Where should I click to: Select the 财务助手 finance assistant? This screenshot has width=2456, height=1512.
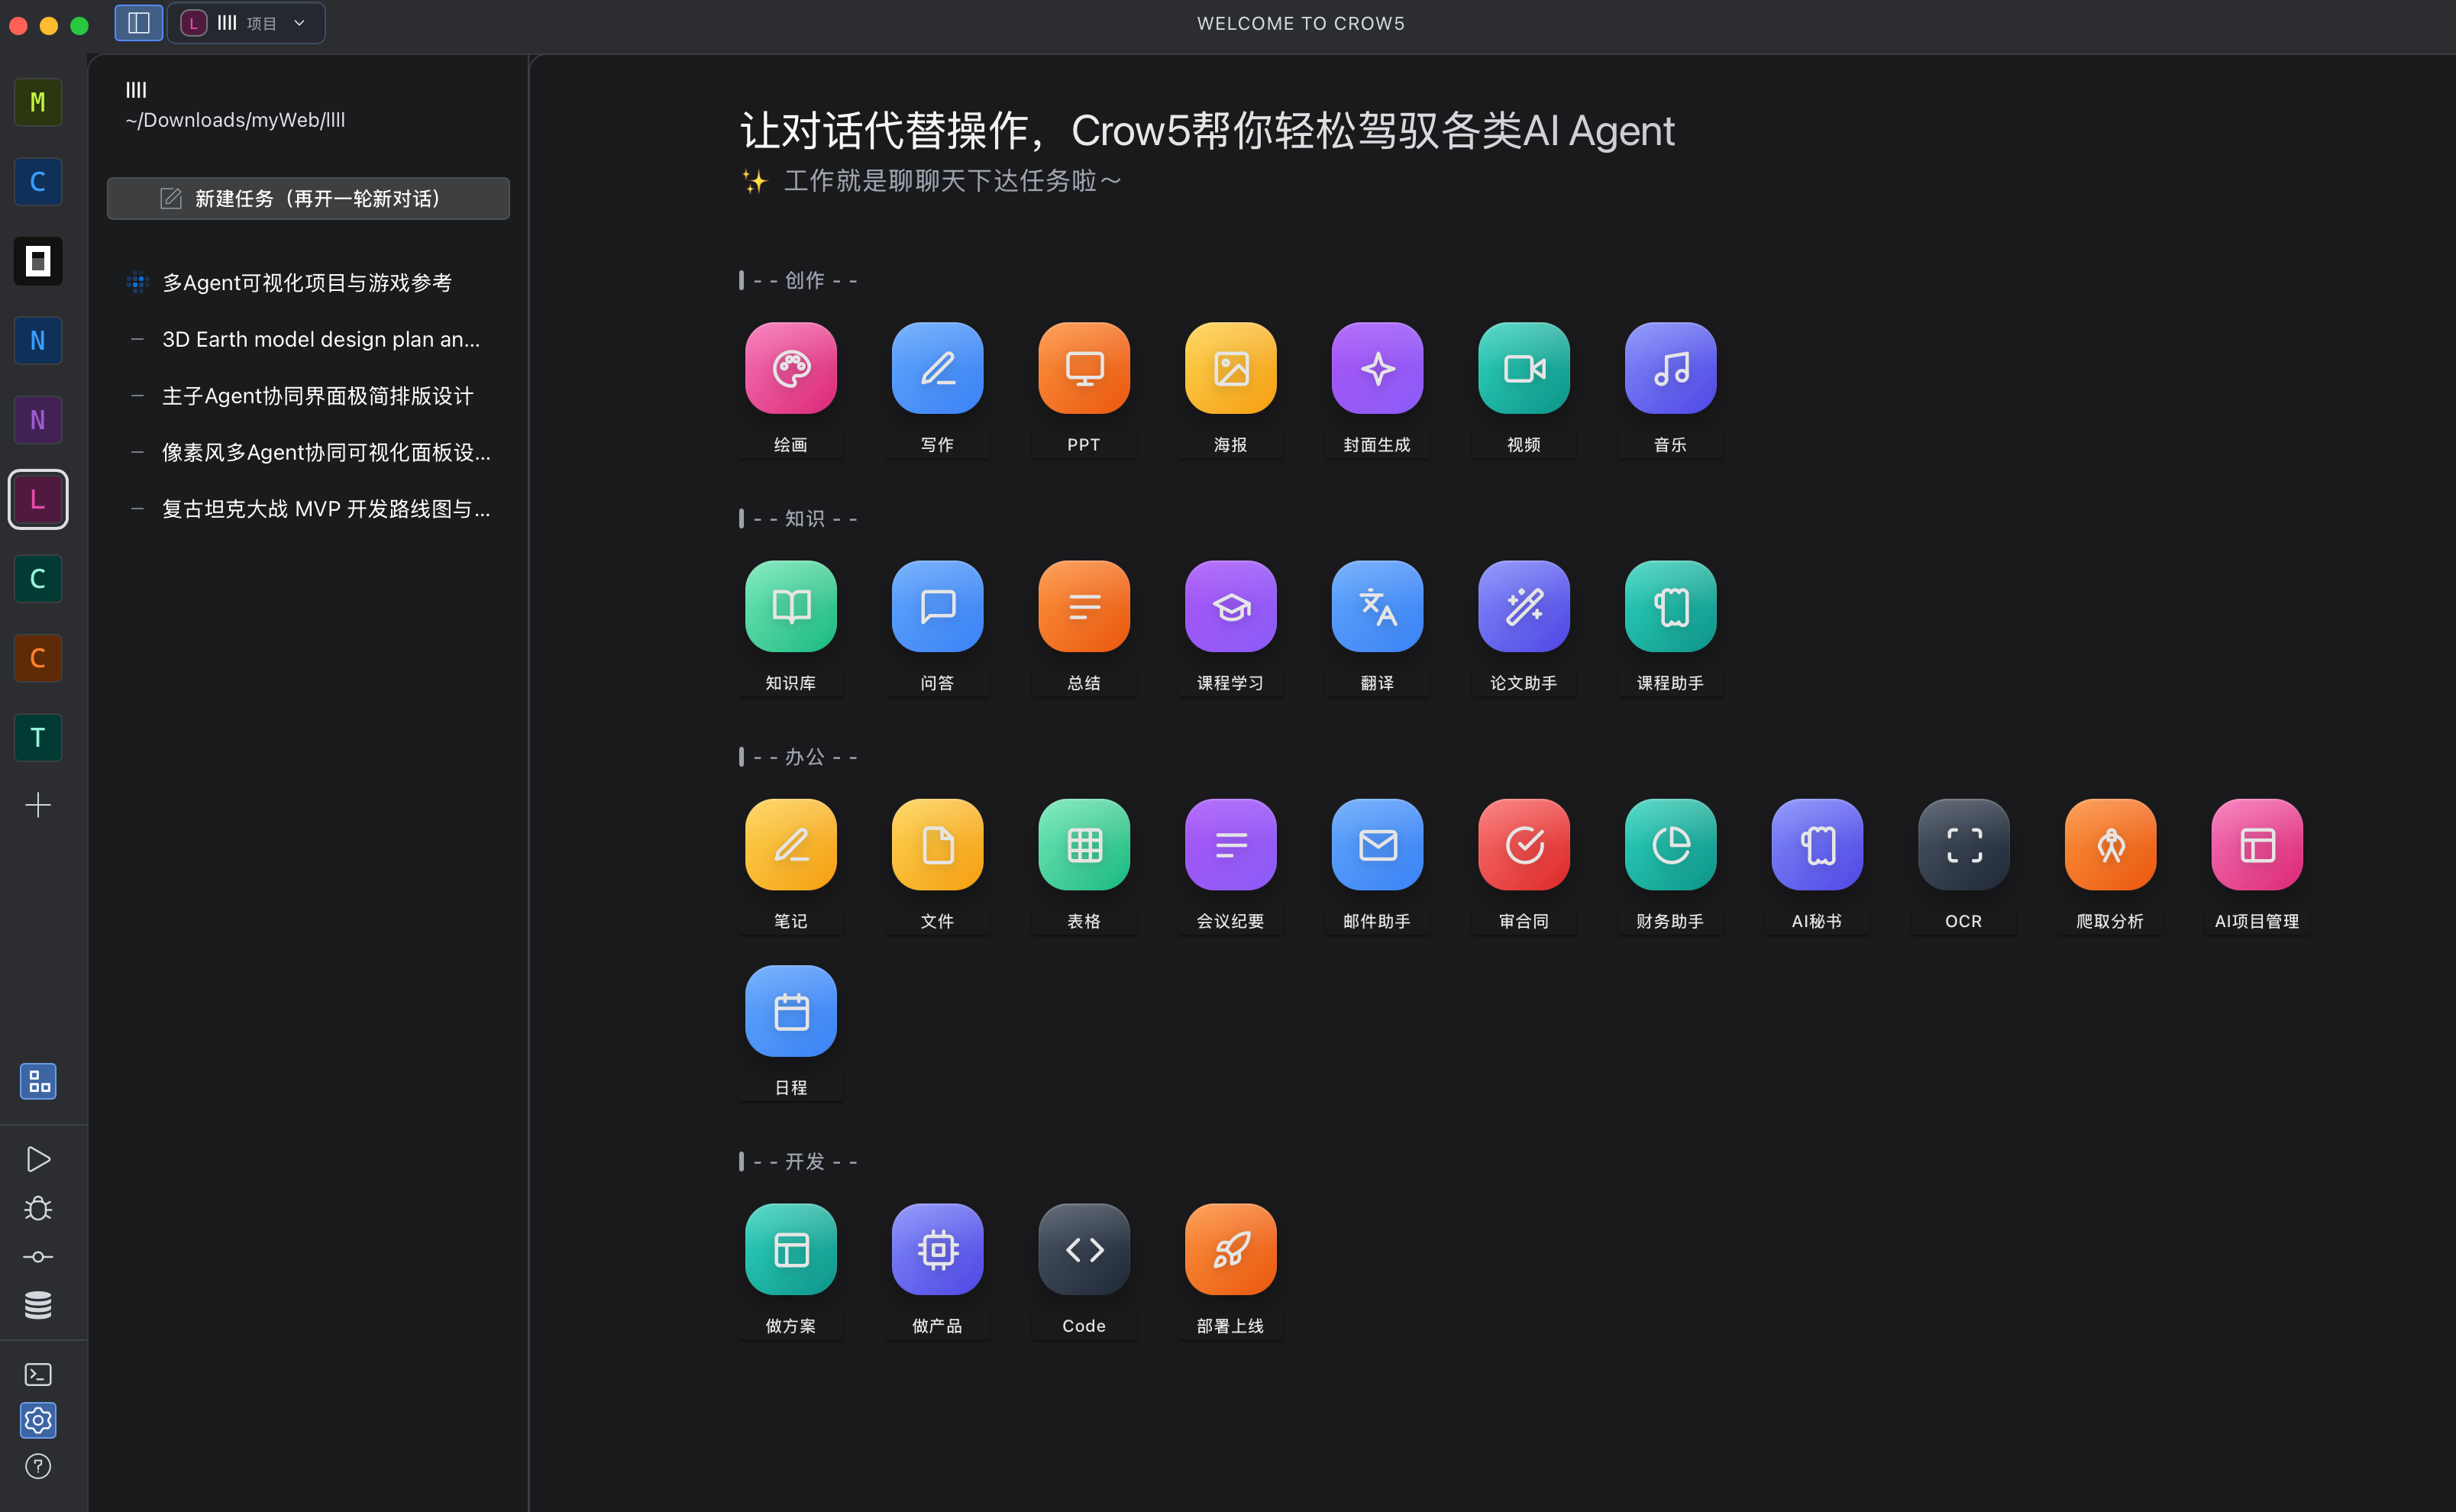(x=1670, y=844)
